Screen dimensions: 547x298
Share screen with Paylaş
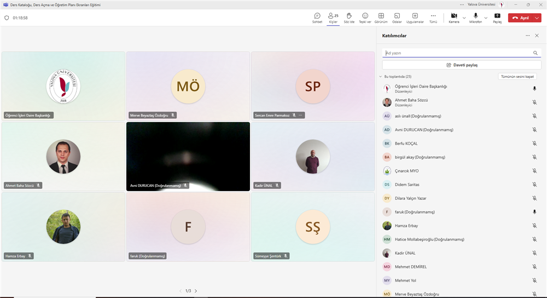[x=497, y=18]
